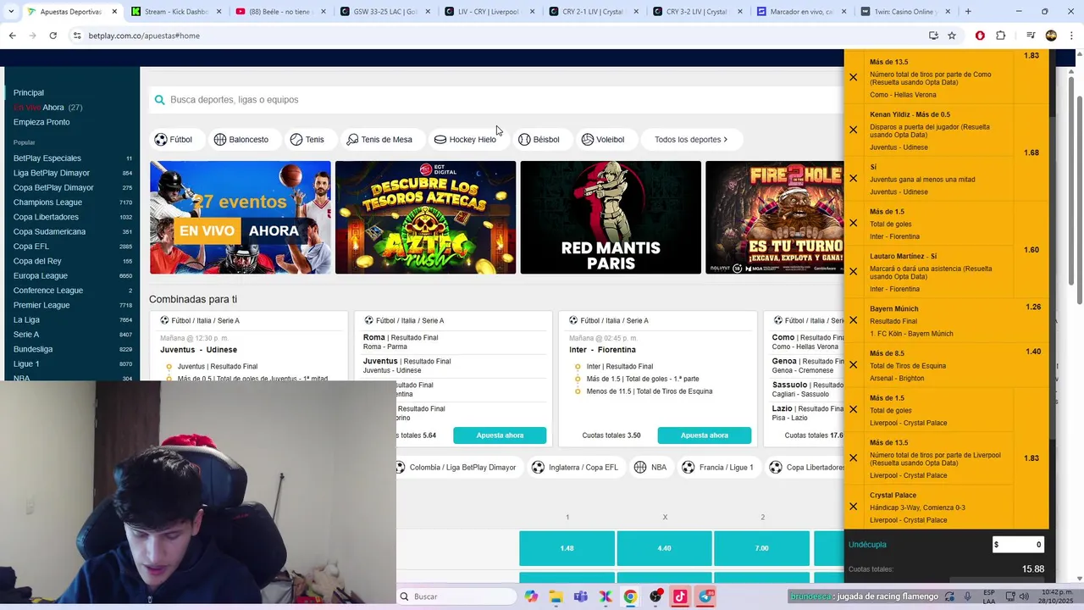Open Empieza Pronto in the sidebar
Viewport: 1084px width, 610px height.
[x=41, y=122]
